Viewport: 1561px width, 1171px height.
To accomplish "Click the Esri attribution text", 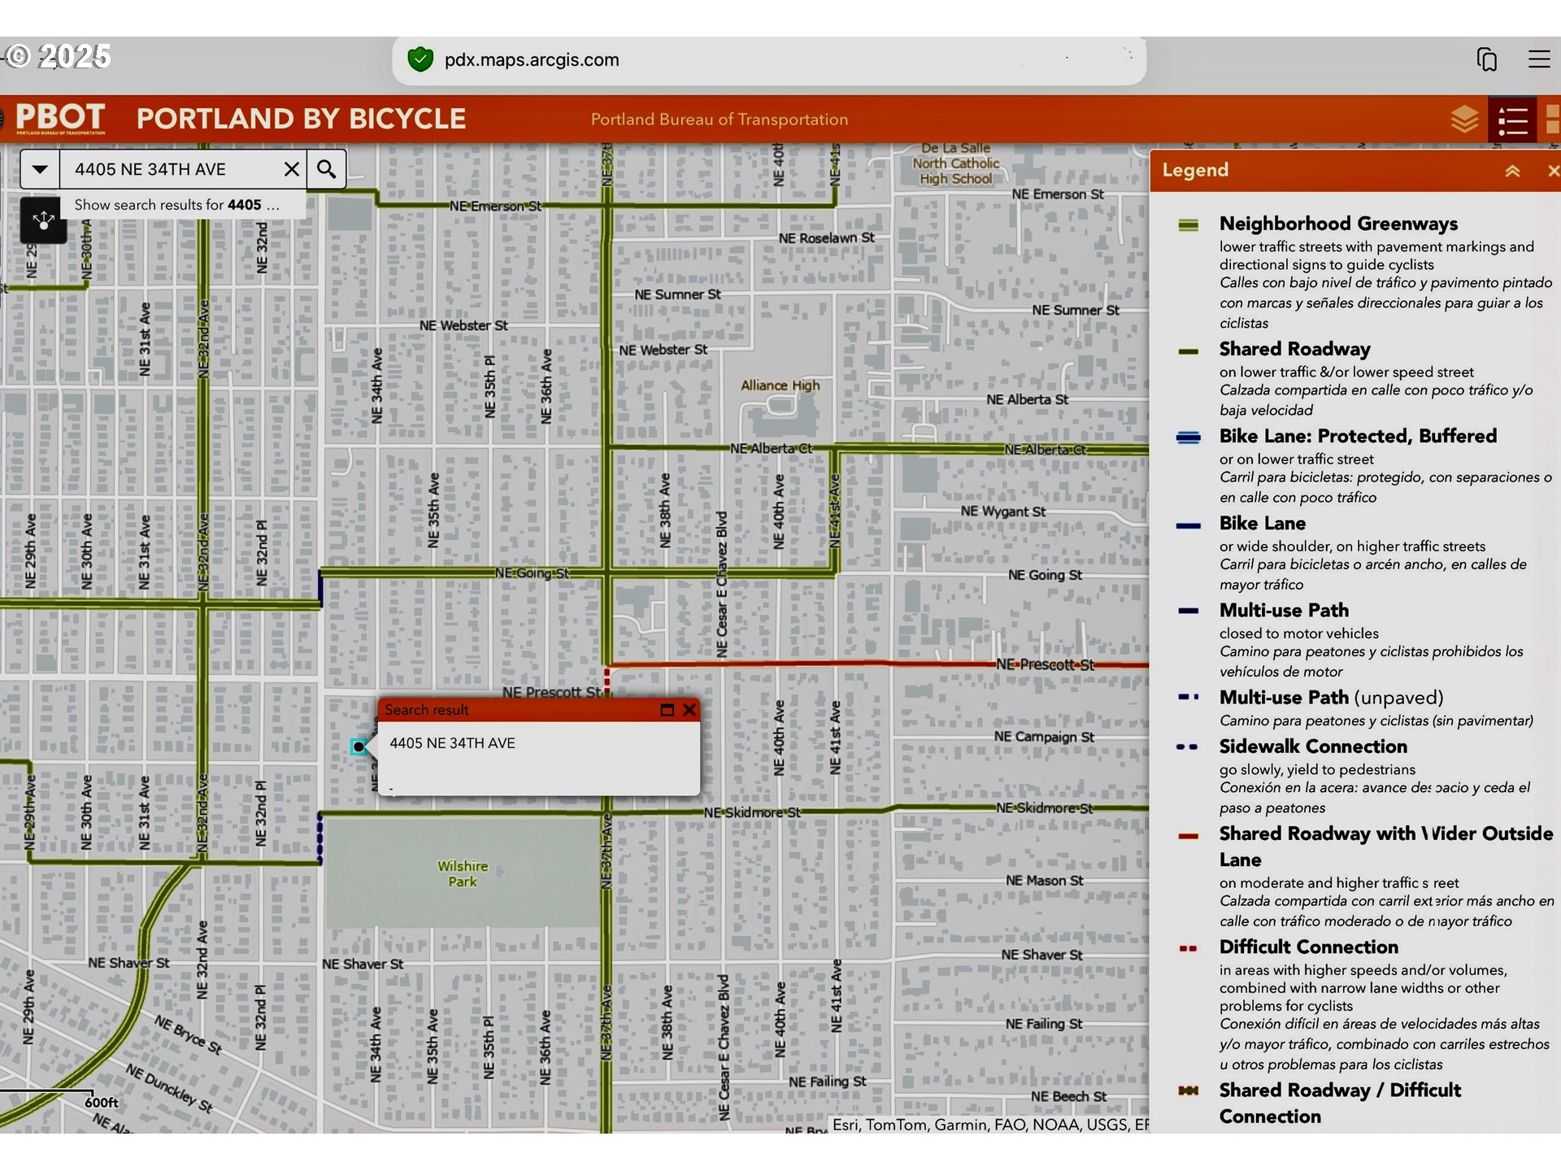I will [x=989, y=1125].
